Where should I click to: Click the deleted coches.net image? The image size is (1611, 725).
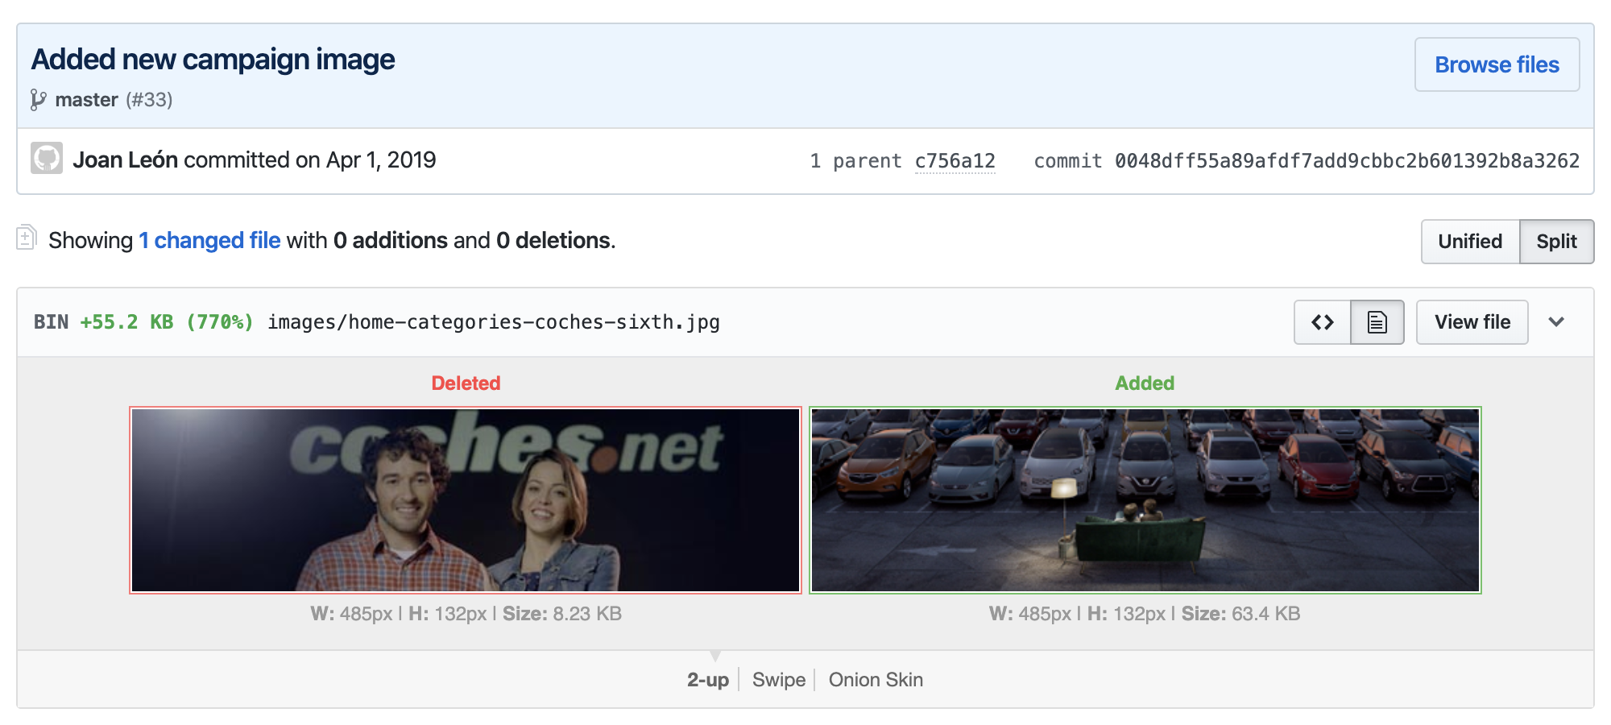coord(466,500)
